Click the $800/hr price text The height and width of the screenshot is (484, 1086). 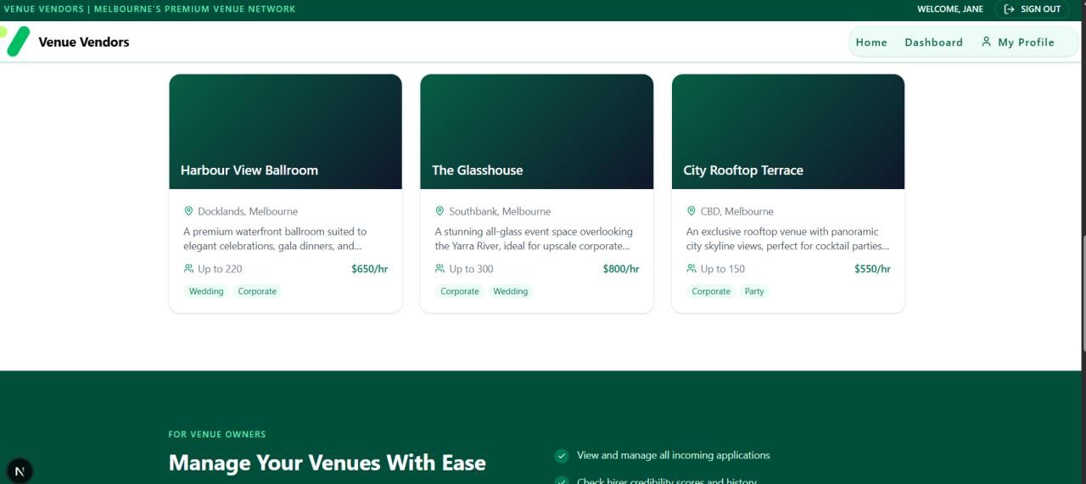point(621,269)
